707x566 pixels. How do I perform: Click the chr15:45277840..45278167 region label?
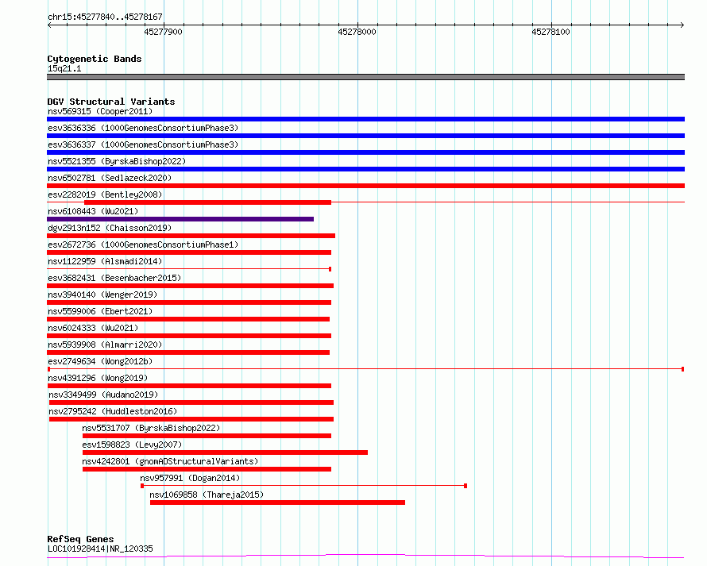tap(105, 17)
